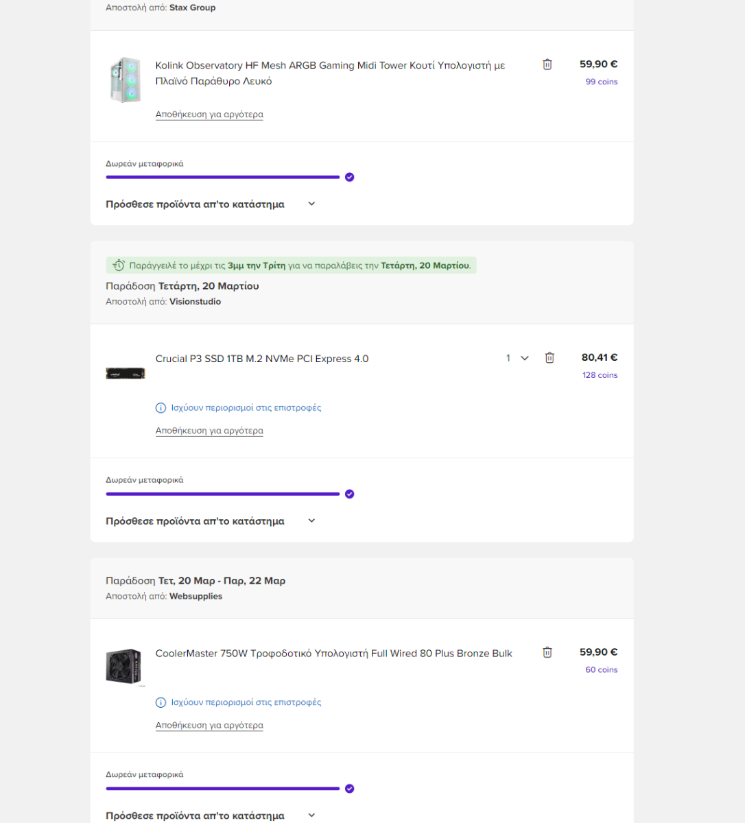The width and height of the screenshot is (745, 823).
Task: Click the info icon under Crucial P3 SSD
Action: [161, 408]
